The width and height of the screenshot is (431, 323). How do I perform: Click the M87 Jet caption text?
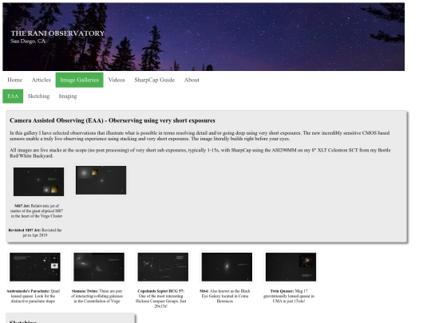point(37,211)
